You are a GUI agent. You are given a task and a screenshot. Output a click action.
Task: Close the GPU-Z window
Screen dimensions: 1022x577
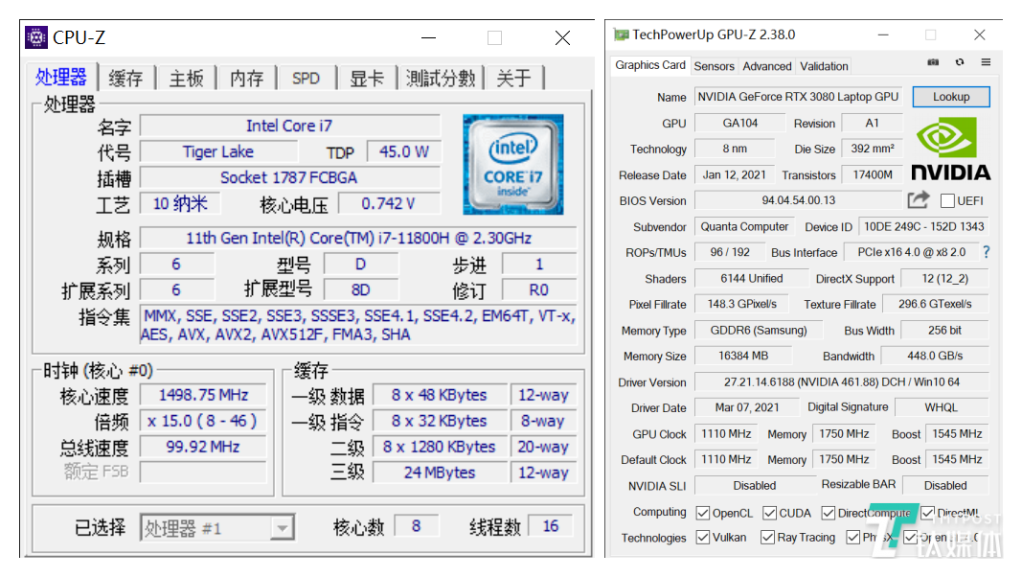point(979,35)
